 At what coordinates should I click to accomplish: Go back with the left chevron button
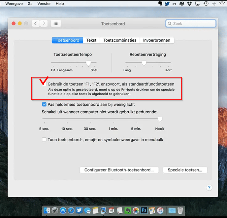coord(36,23)
